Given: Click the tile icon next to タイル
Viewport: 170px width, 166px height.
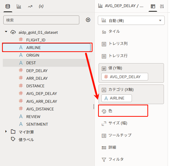Looking at the screenshot, I should [x=104, y=32].
